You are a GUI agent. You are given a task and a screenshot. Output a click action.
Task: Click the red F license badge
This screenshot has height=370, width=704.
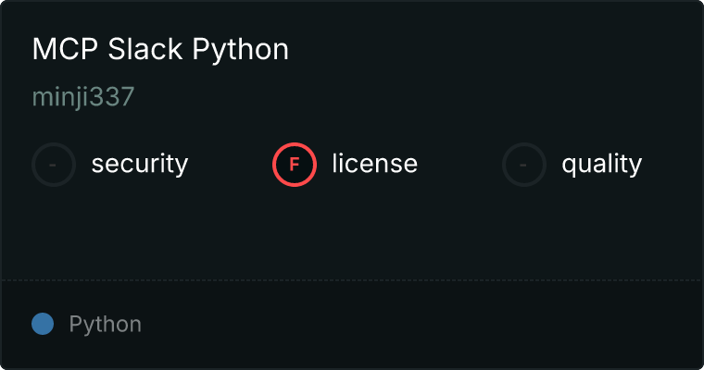coord(295,165)
